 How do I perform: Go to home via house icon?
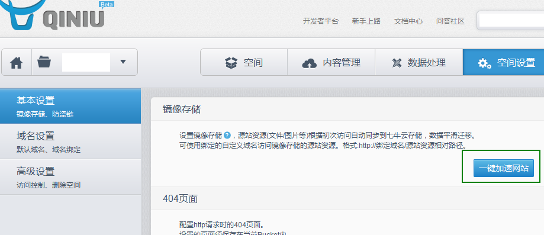(17, 63)
